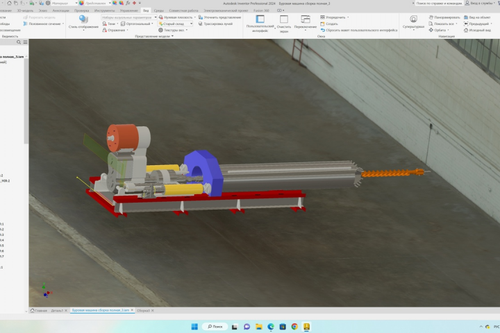Open Windows Start menu

point(194,327)
